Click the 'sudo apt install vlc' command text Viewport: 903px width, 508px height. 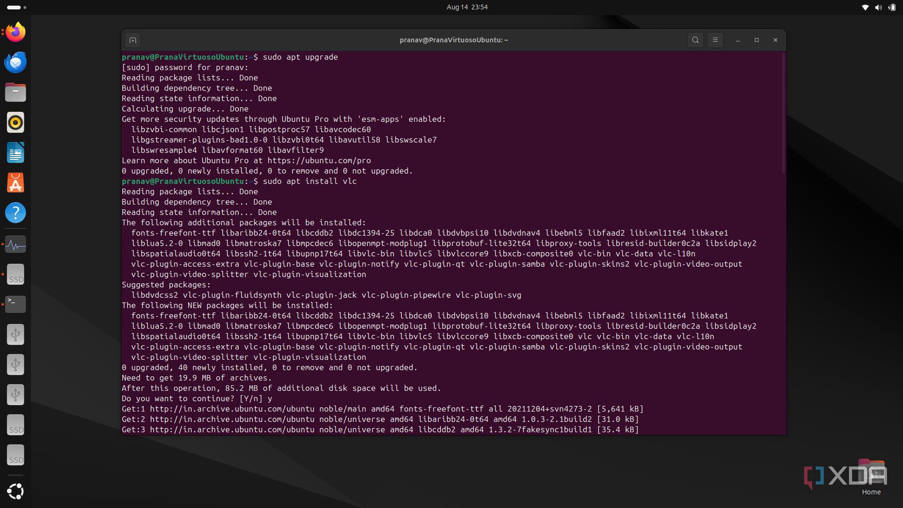pyautogui.click(x=309, y=181)
